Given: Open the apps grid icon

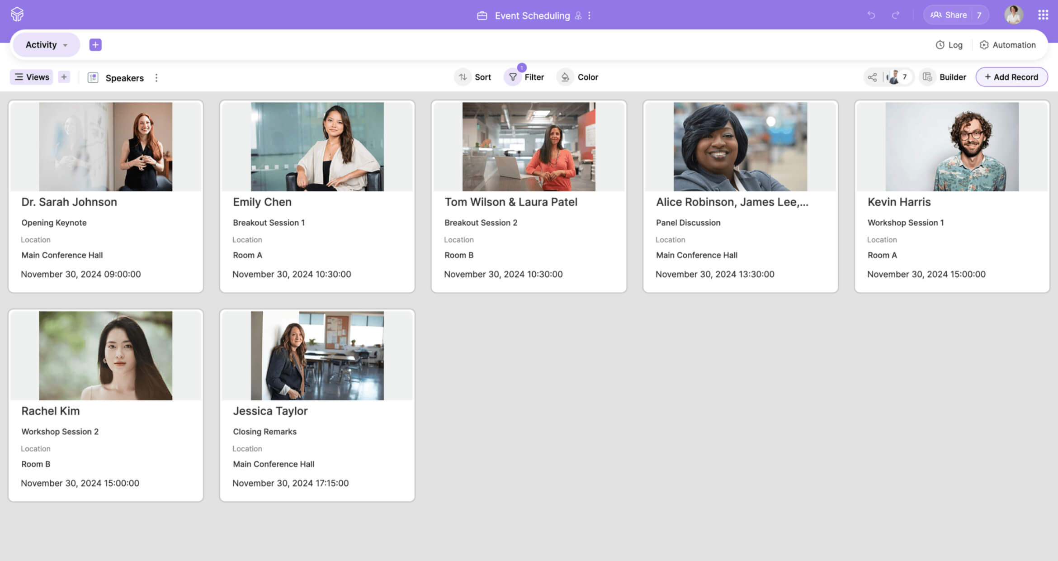Looking at the screenshot, I should tap(1043, 15).
